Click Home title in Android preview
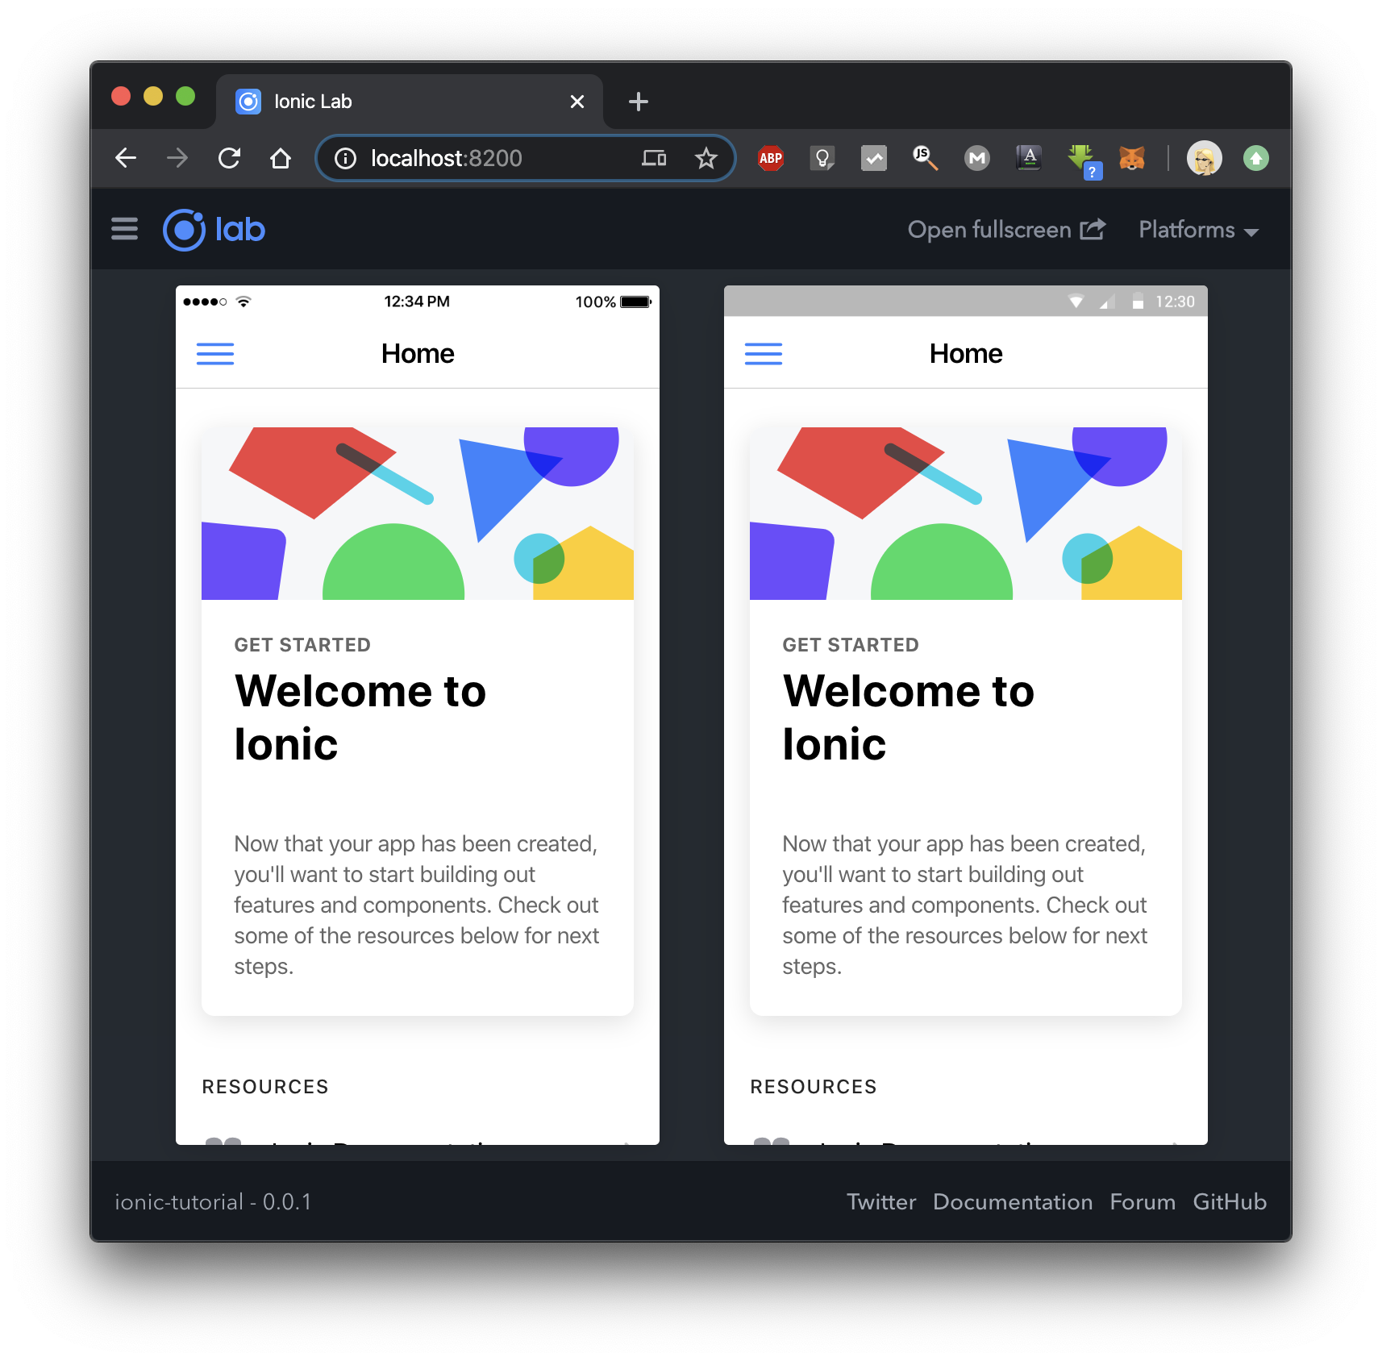This screenshot has height=1361, width=1382. pyautogui.click(x=966, y=354)
